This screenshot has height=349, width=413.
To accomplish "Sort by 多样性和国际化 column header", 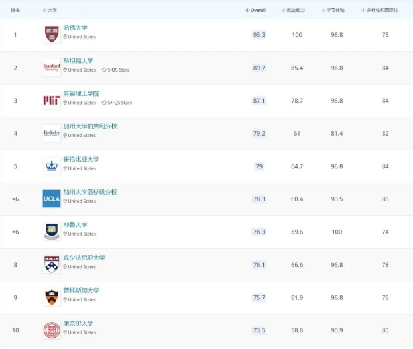I will point(380,10).
